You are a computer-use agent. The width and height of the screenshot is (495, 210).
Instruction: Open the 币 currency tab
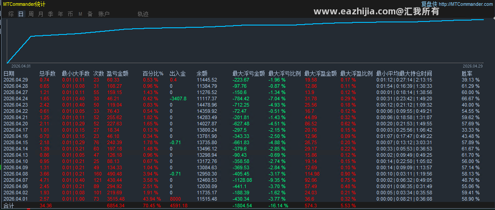pyautogui.click(x=70, y=14)
